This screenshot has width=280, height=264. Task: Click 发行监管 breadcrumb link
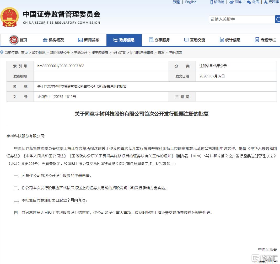tap(119, 52)
